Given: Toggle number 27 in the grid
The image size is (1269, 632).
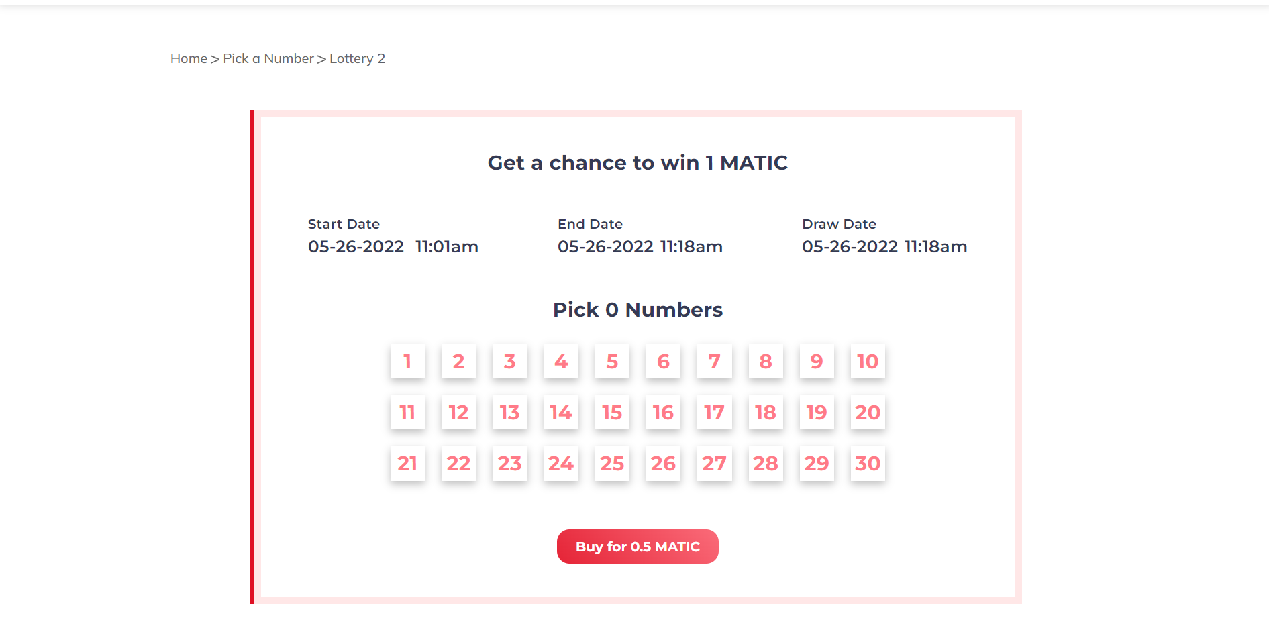Looking at the screenshot, I should [714, 463].
